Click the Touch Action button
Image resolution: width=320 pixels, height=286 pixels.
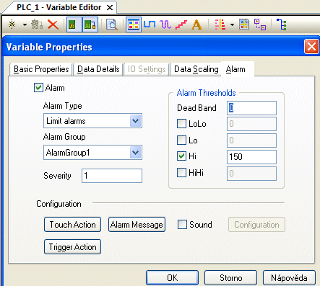pos(72,225)
